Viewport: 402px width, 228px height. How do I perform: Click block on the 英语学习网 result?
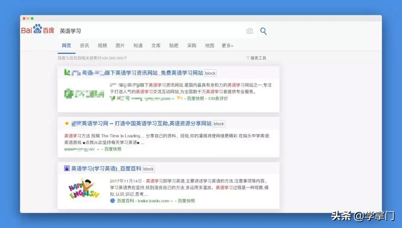point(218,123)
